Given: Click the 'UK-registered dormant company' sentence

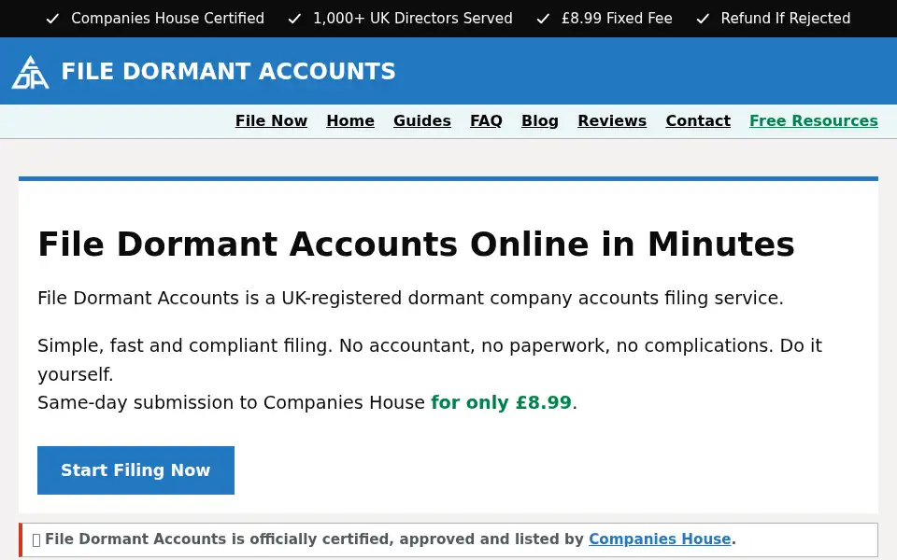Looking at the screenshot, I should tap(410, 298).
